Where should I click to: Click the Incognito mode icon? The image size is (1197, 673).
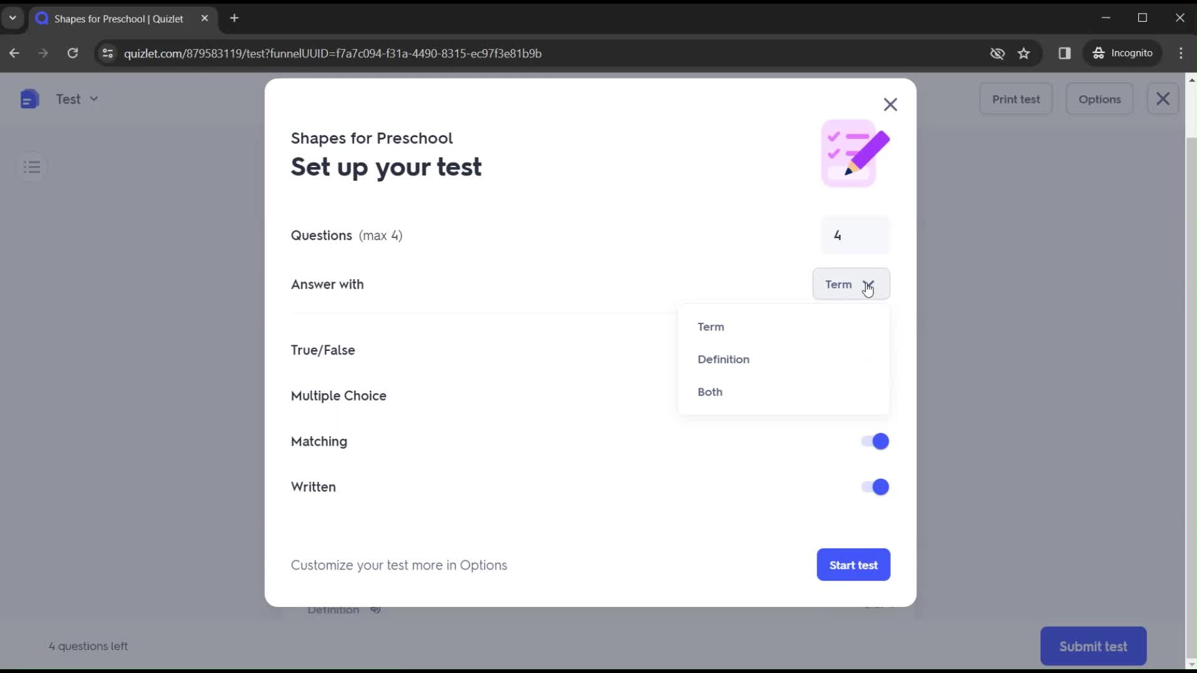coord(1100,54)
